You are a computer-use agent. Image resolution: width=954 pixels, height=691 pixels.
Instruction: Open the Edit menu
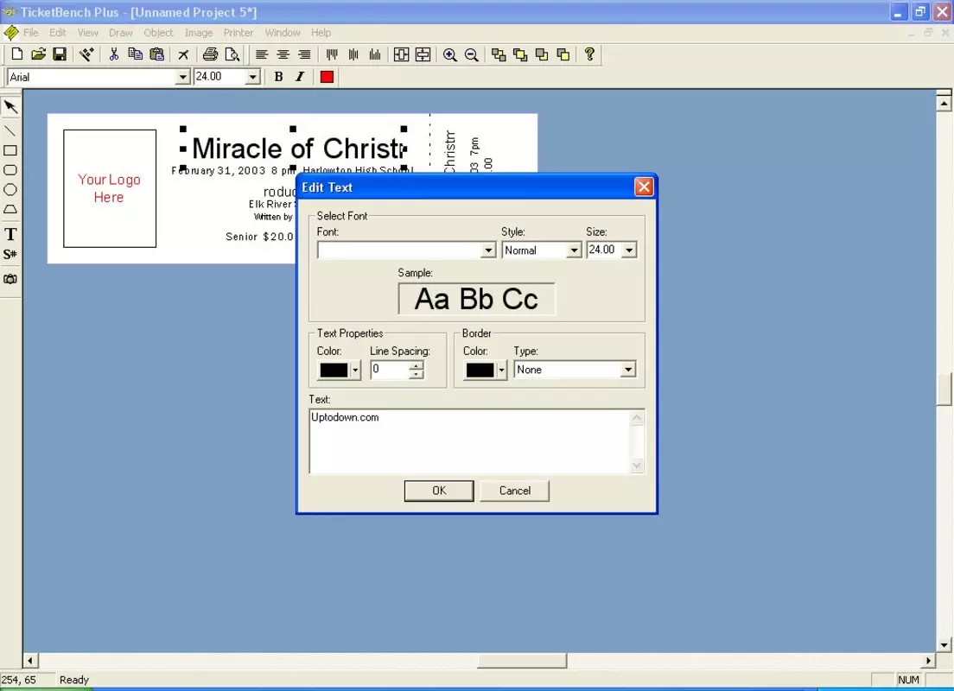(57, 33)
